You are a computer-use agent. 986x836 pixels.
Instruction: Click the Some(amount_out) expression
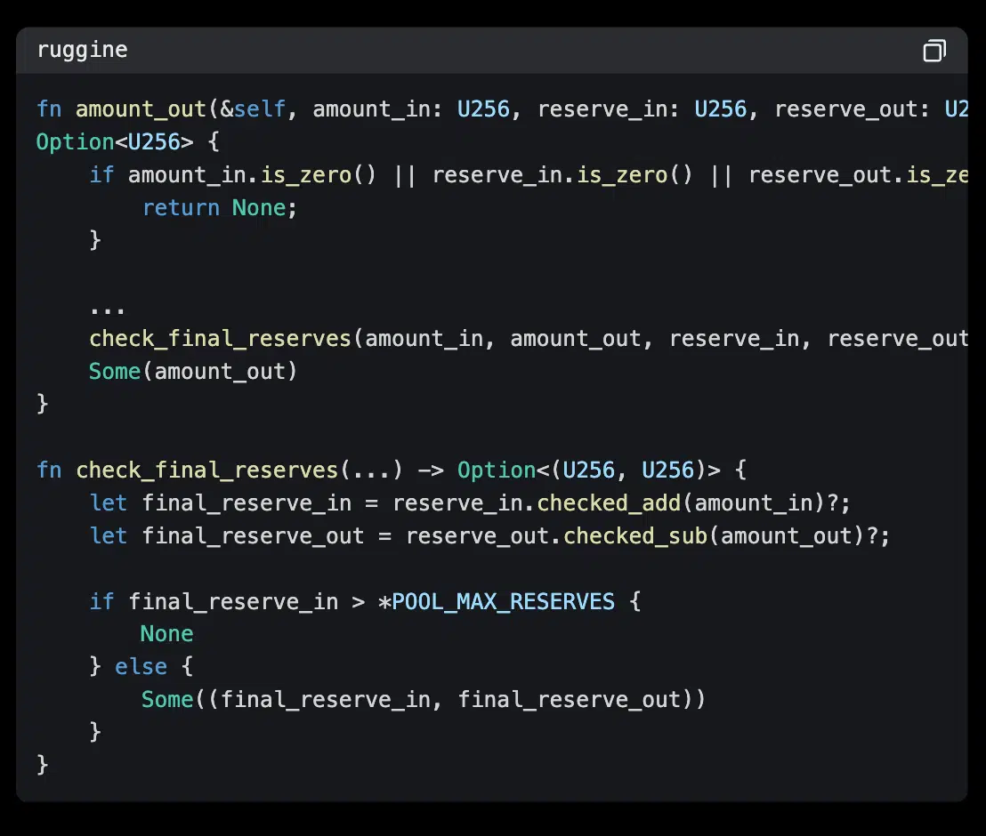pos(193,372)
